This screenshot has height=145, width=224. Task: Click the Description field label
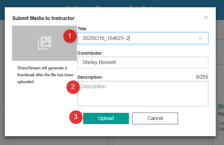pyautogui.click(x=89, y=77)
